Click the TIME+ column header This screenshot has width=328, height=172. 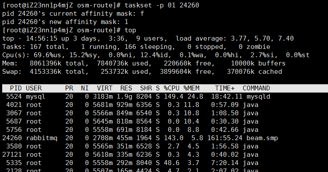coord(225,88)
